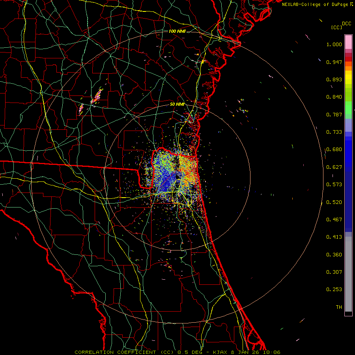Select the 0.787 scale value
The height and width of the screenshot is (355, 355).
(334, 114)
